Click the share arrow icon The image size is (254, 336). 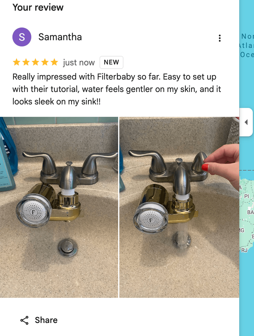coord(25,320)
